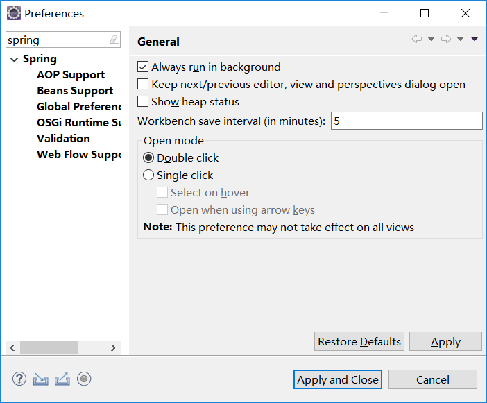Viewport: 487px width, 403px height.
Task: Collapse the Spring tree node
Action: 15,59
